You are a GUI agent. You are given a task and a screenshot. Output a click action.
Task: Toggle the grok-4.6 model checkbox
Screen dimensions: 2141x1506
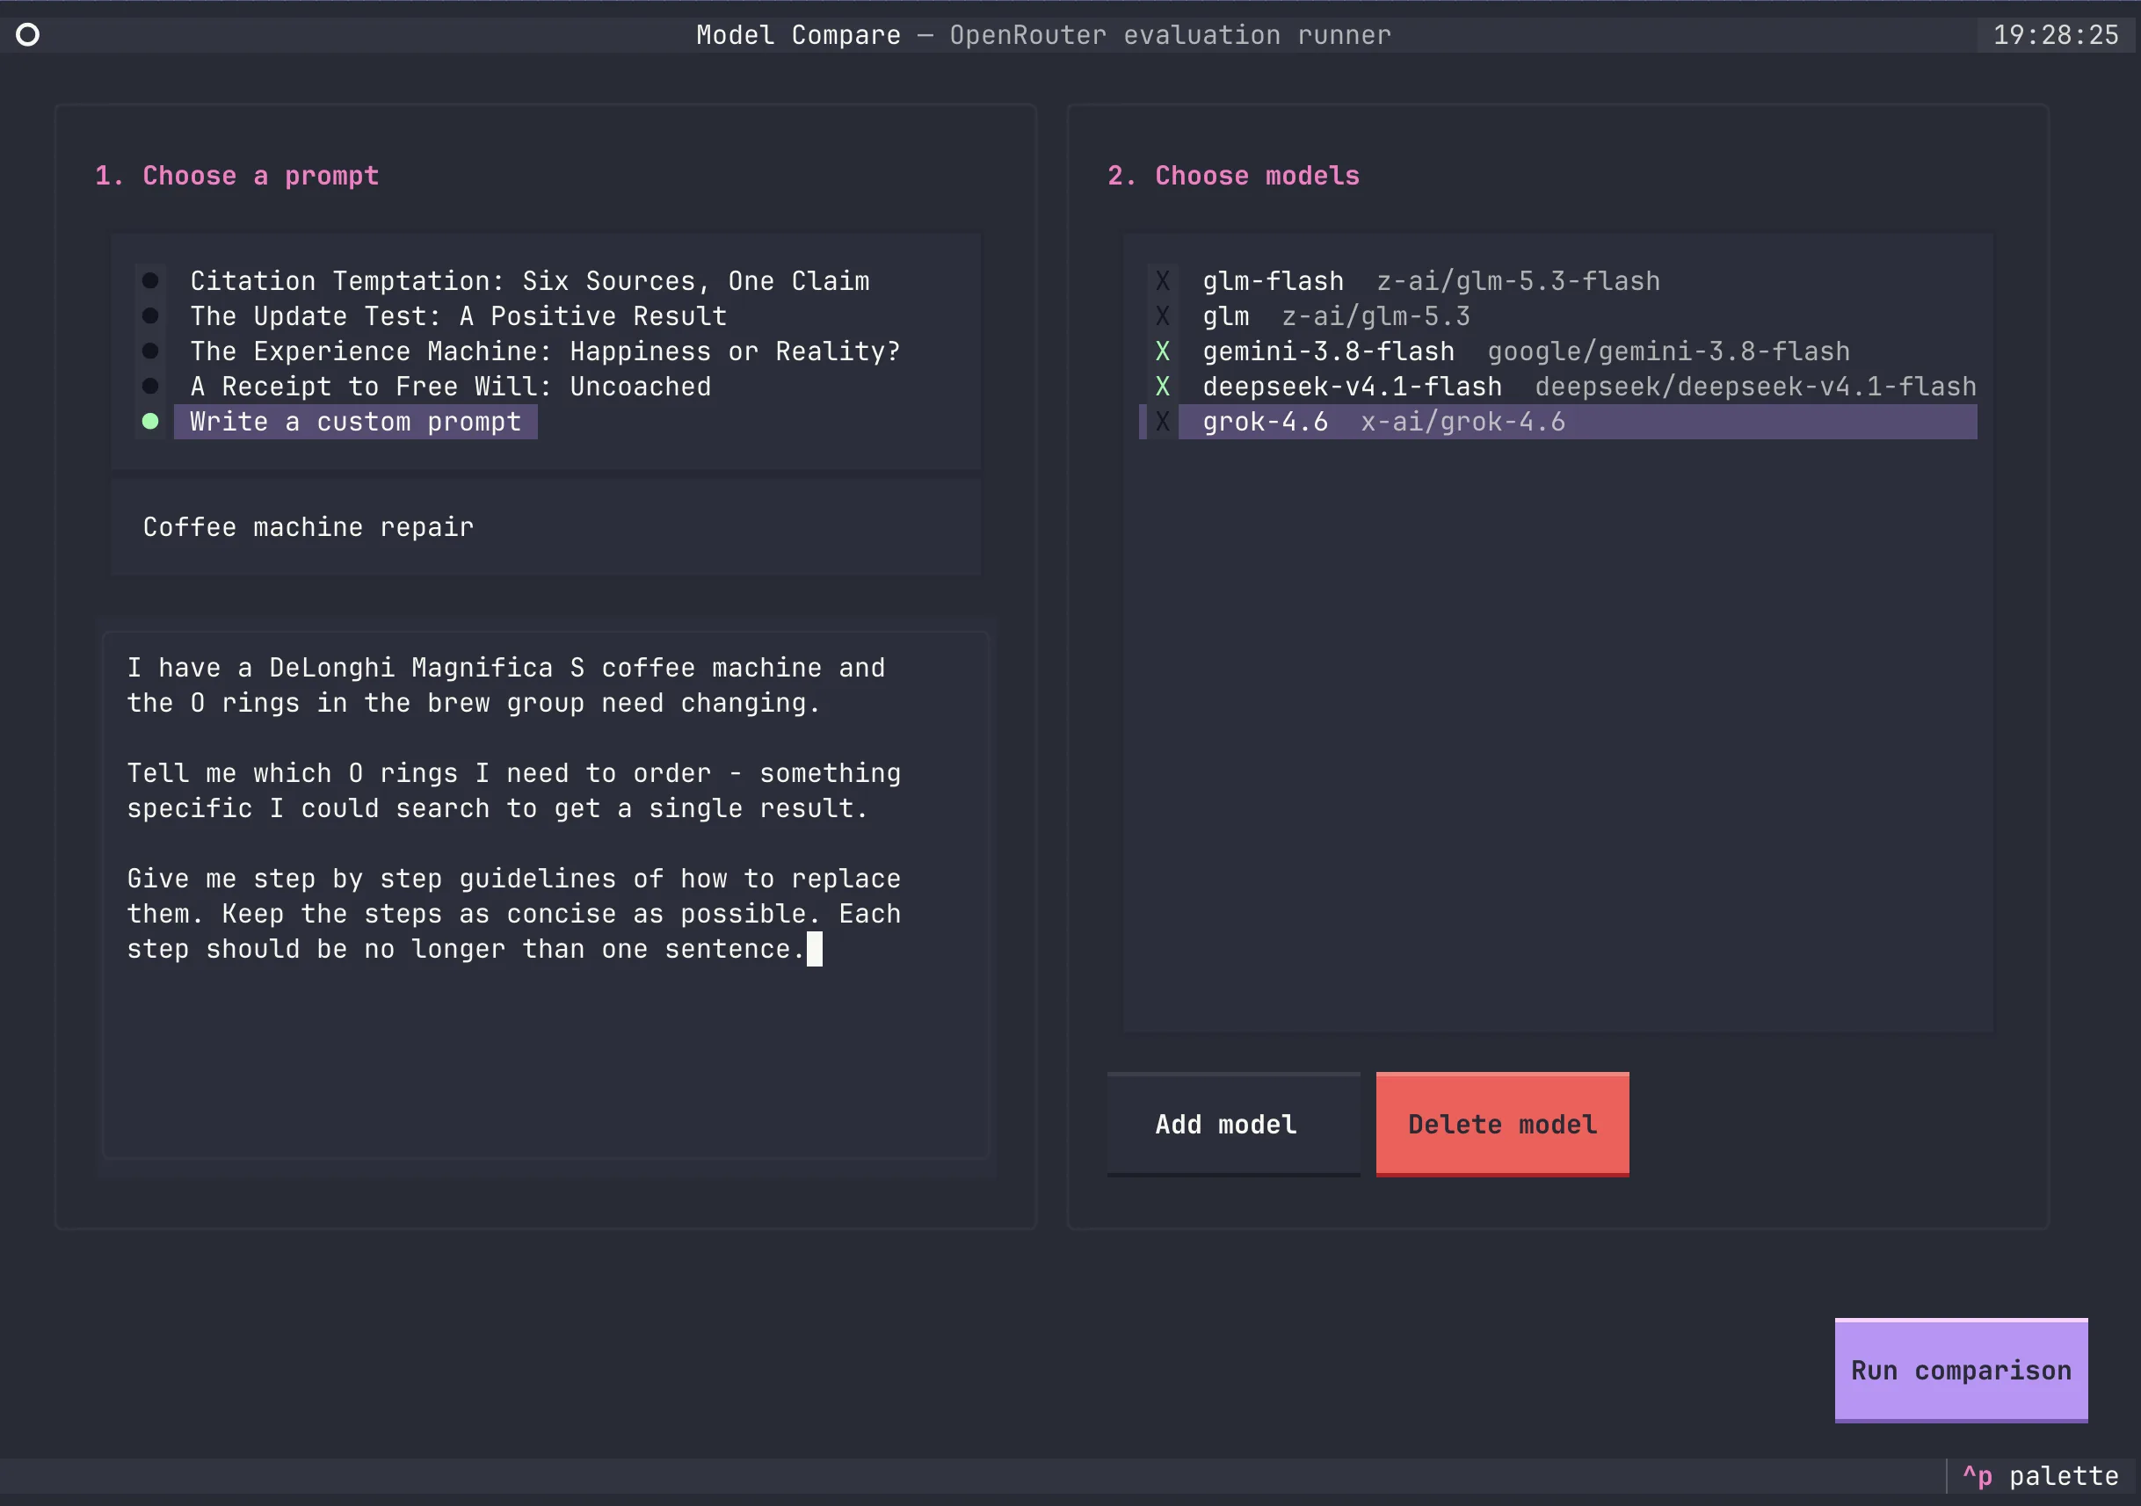tap(1163, 422)
